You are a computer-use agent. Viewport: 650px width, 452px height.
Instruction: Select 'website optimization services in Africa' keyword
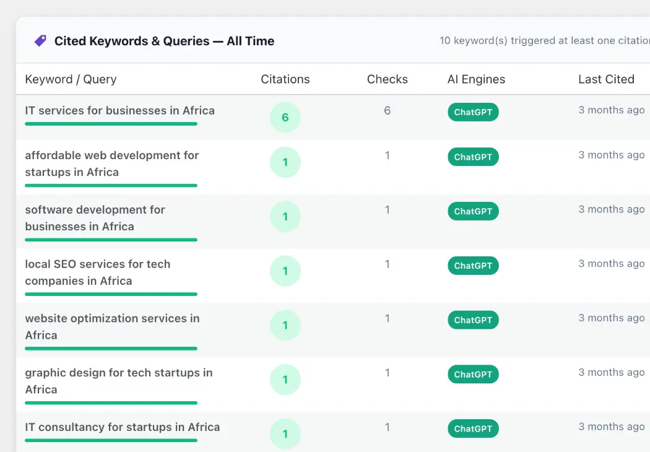[x=112, y=327]
